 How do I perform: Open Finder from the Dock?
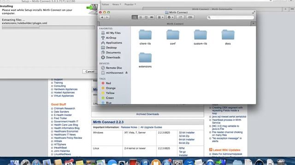click(14, 162)
